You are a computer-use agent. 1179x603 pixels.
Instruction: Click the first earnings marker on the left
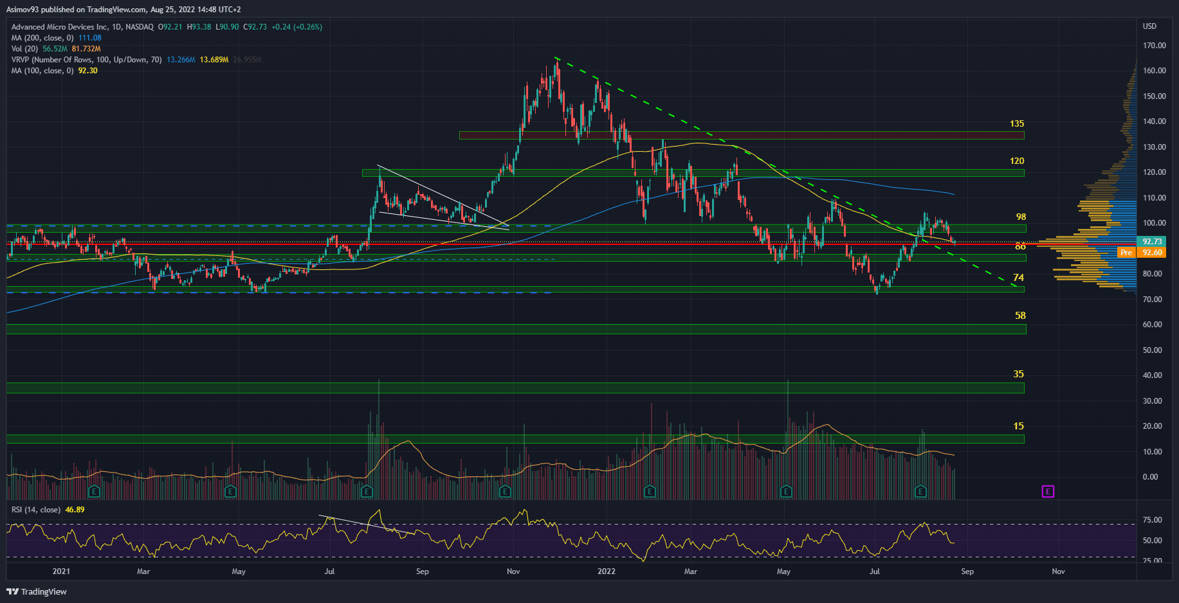(94, 492)
